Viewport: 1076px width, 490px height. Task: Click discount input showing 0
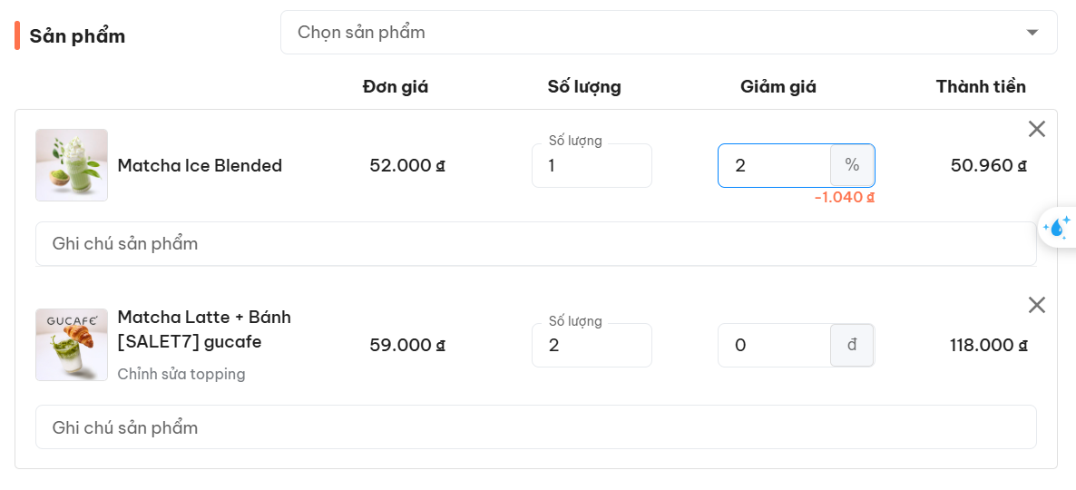pyautogui.click(x=774, y=345)
